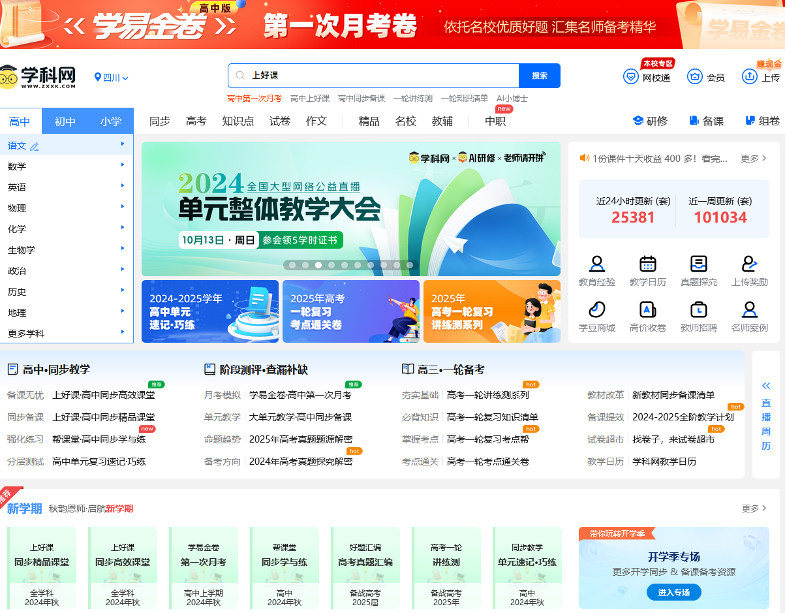Click the 阶段测评•查漏补缺 section icon
785x613 pixels.
(x=209, y=369)
